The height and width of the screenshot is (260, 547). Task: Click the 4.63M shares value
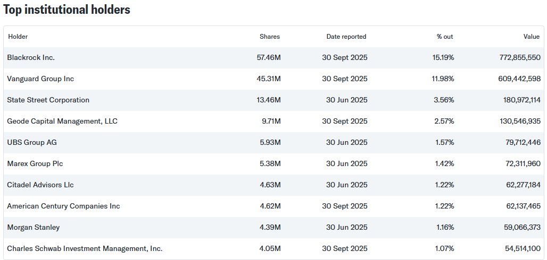[x=270, y=185]
